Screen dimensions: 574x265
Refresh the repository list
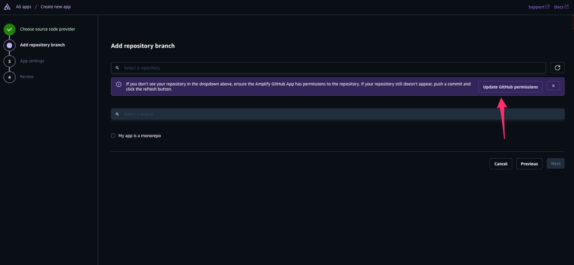[x=558, y=68]
